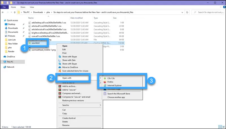Image resolution: width=226 pixels, height=129 pixels.
Task: Select sunmasthead_mobile-1.png file
Action: (44, 50)
